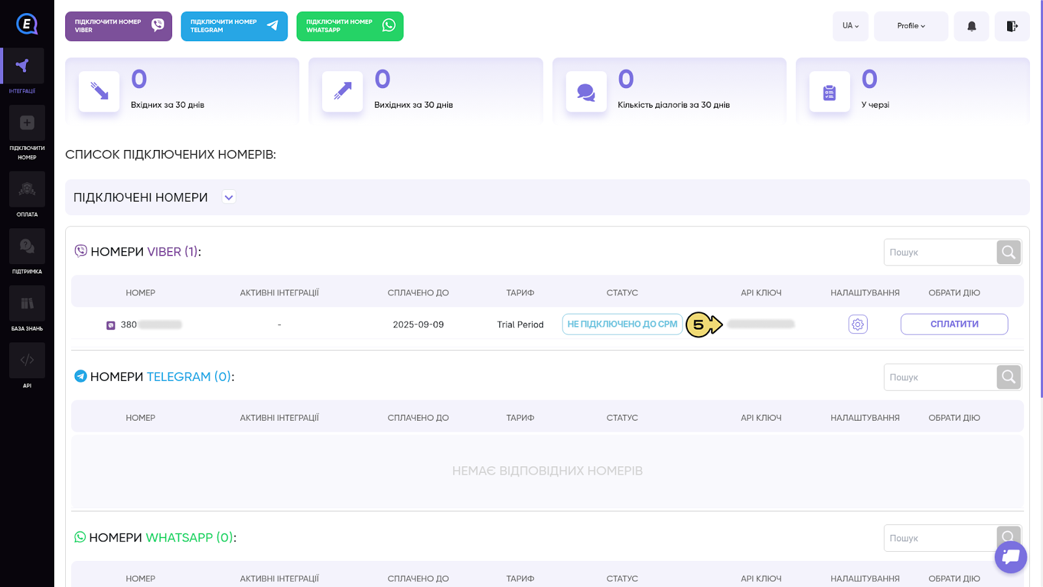
Task: Open the Profile dropdown menu
Action: pyautogui.click(x=911, y=26)
